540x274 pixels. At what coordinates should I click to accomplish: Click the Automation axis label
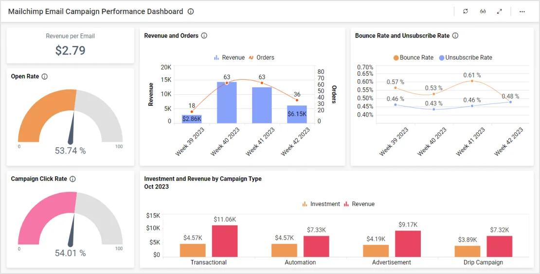click(300, 262)
